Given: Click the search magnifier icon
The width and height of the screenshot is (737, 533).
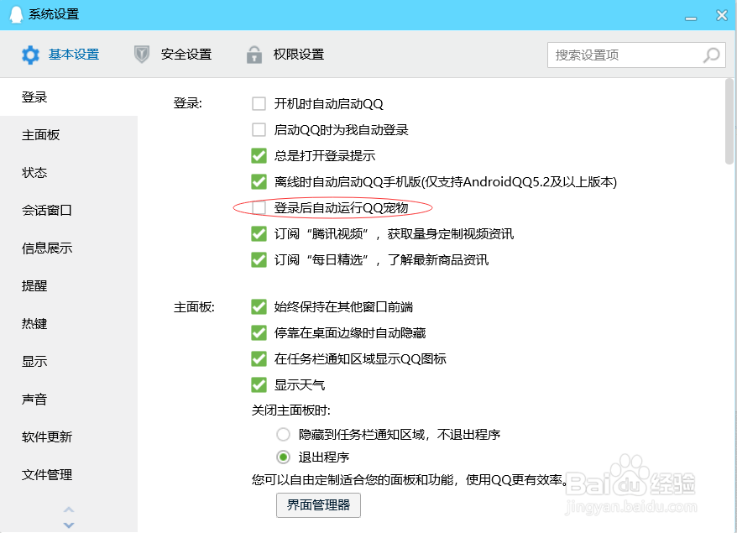Looking at the screenshot, I should [x=709, y=55].
